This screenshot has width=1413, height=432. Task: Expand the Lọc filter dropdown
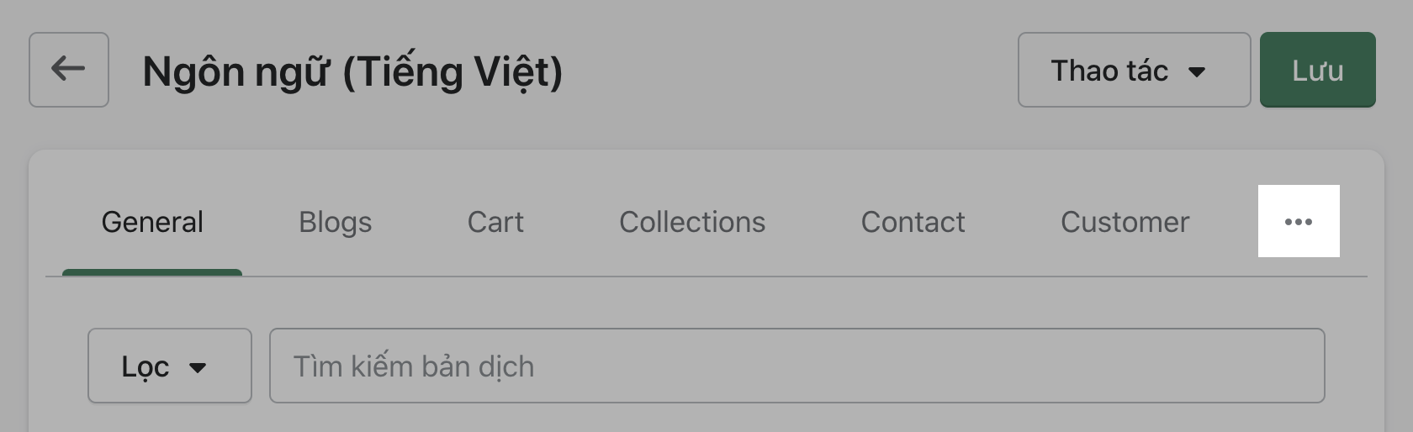[x=169, y=366]
